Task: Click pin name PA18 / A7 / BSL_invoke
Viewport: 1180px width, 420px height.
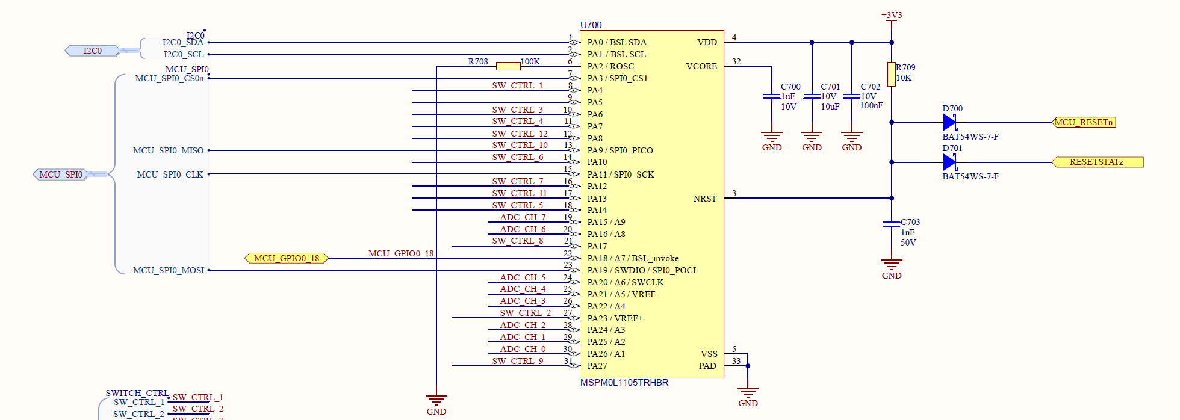Action: [633, 258]
